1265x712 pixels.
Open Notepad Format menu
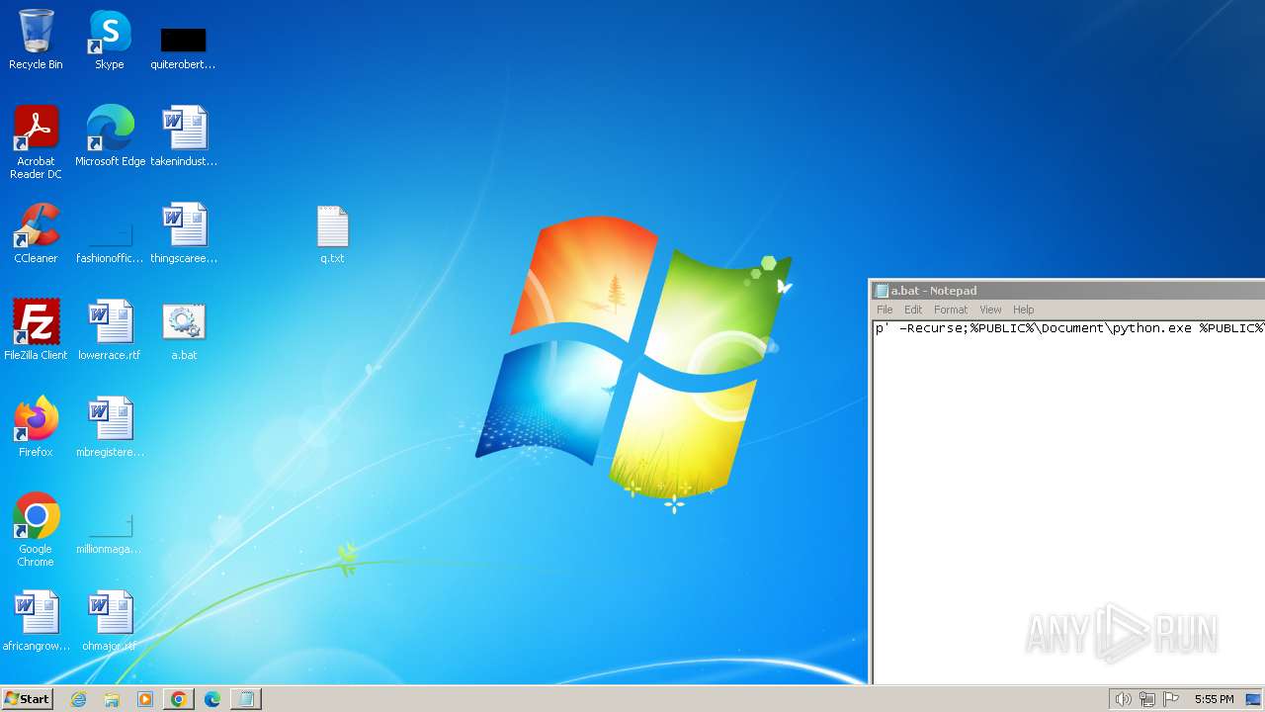point(951,310)
